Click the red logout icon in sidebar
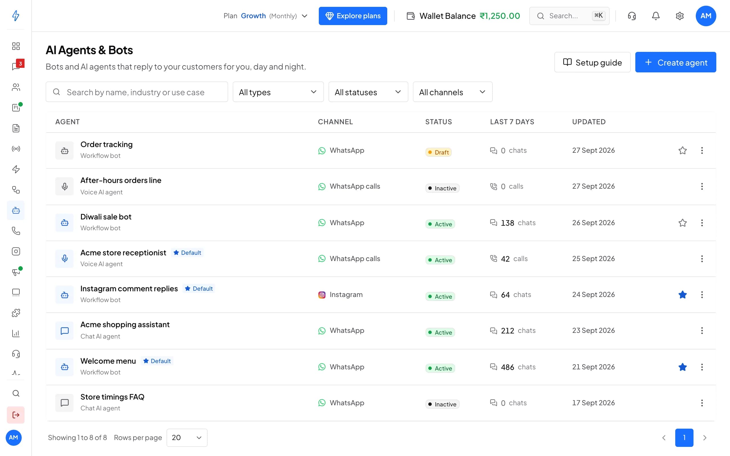 tap(16, 415)
